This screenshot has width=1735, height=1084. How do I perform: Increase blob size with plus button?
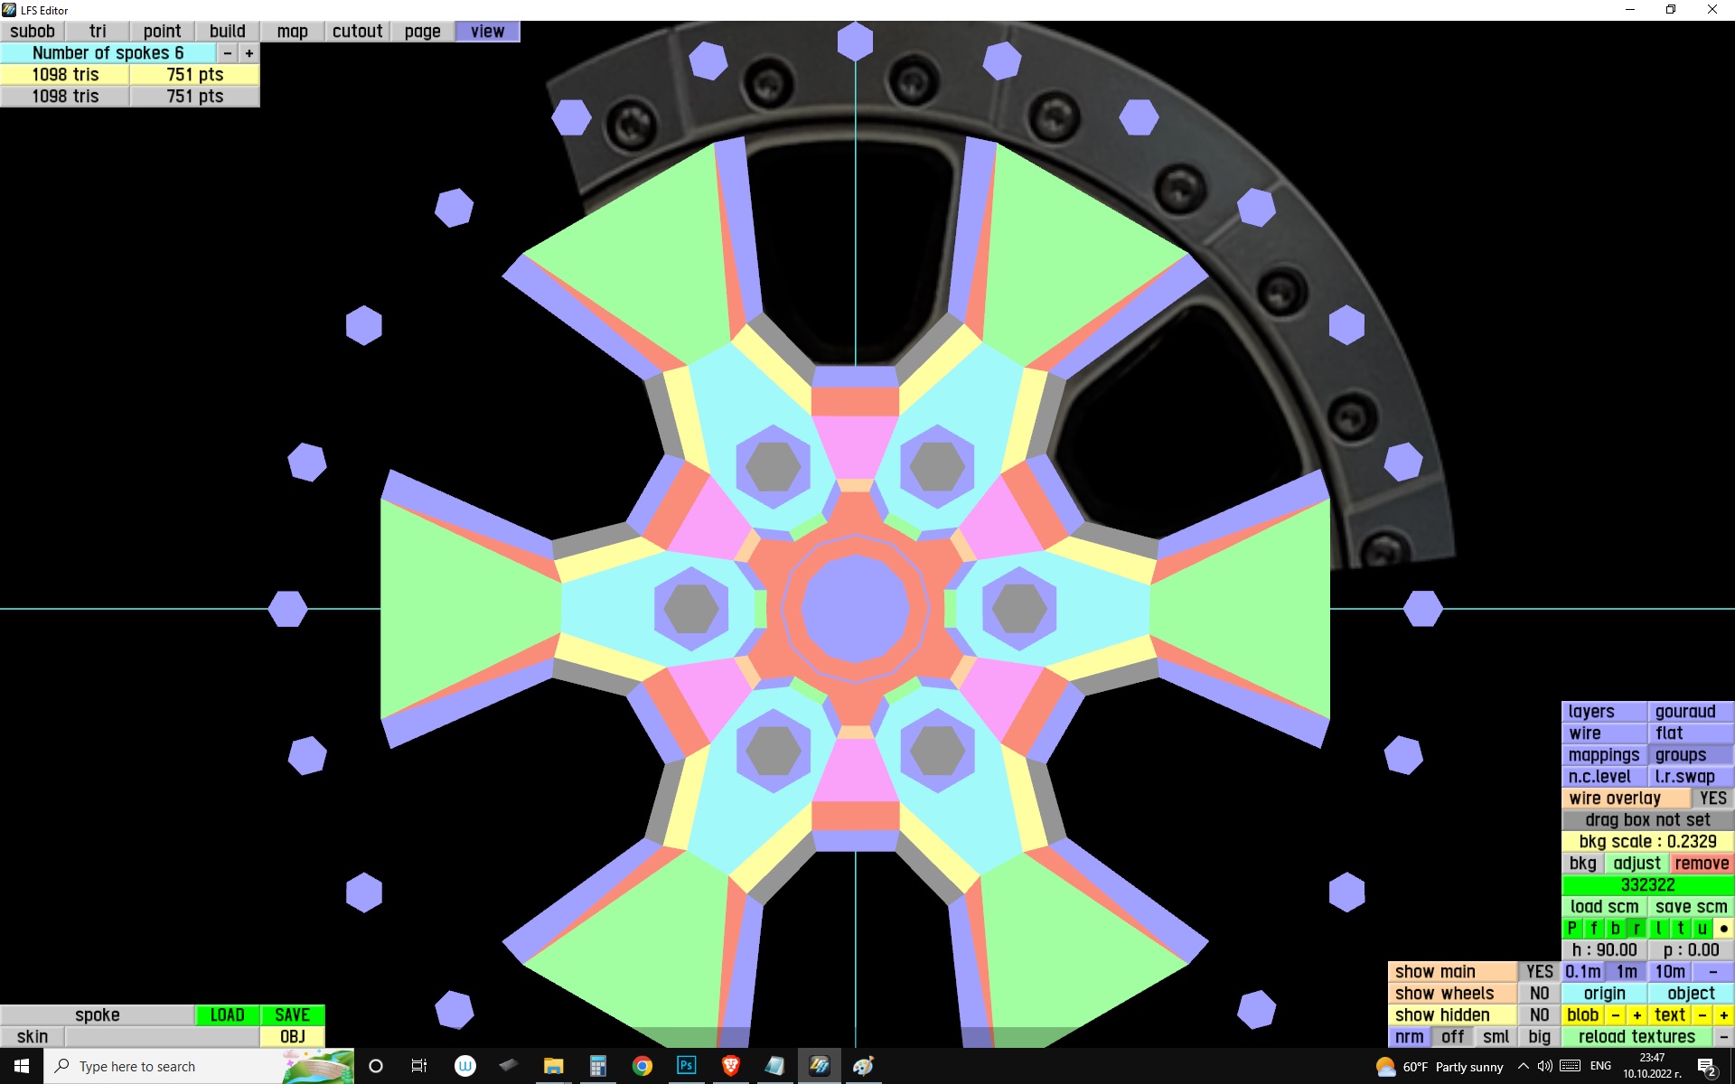(x=1637, y=1015)
